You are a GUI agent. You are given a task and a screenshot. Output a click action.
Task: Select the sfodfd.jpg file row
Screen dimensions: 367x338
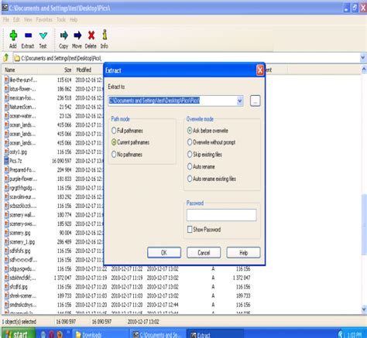pyautogui.click(x=127, y=287)
